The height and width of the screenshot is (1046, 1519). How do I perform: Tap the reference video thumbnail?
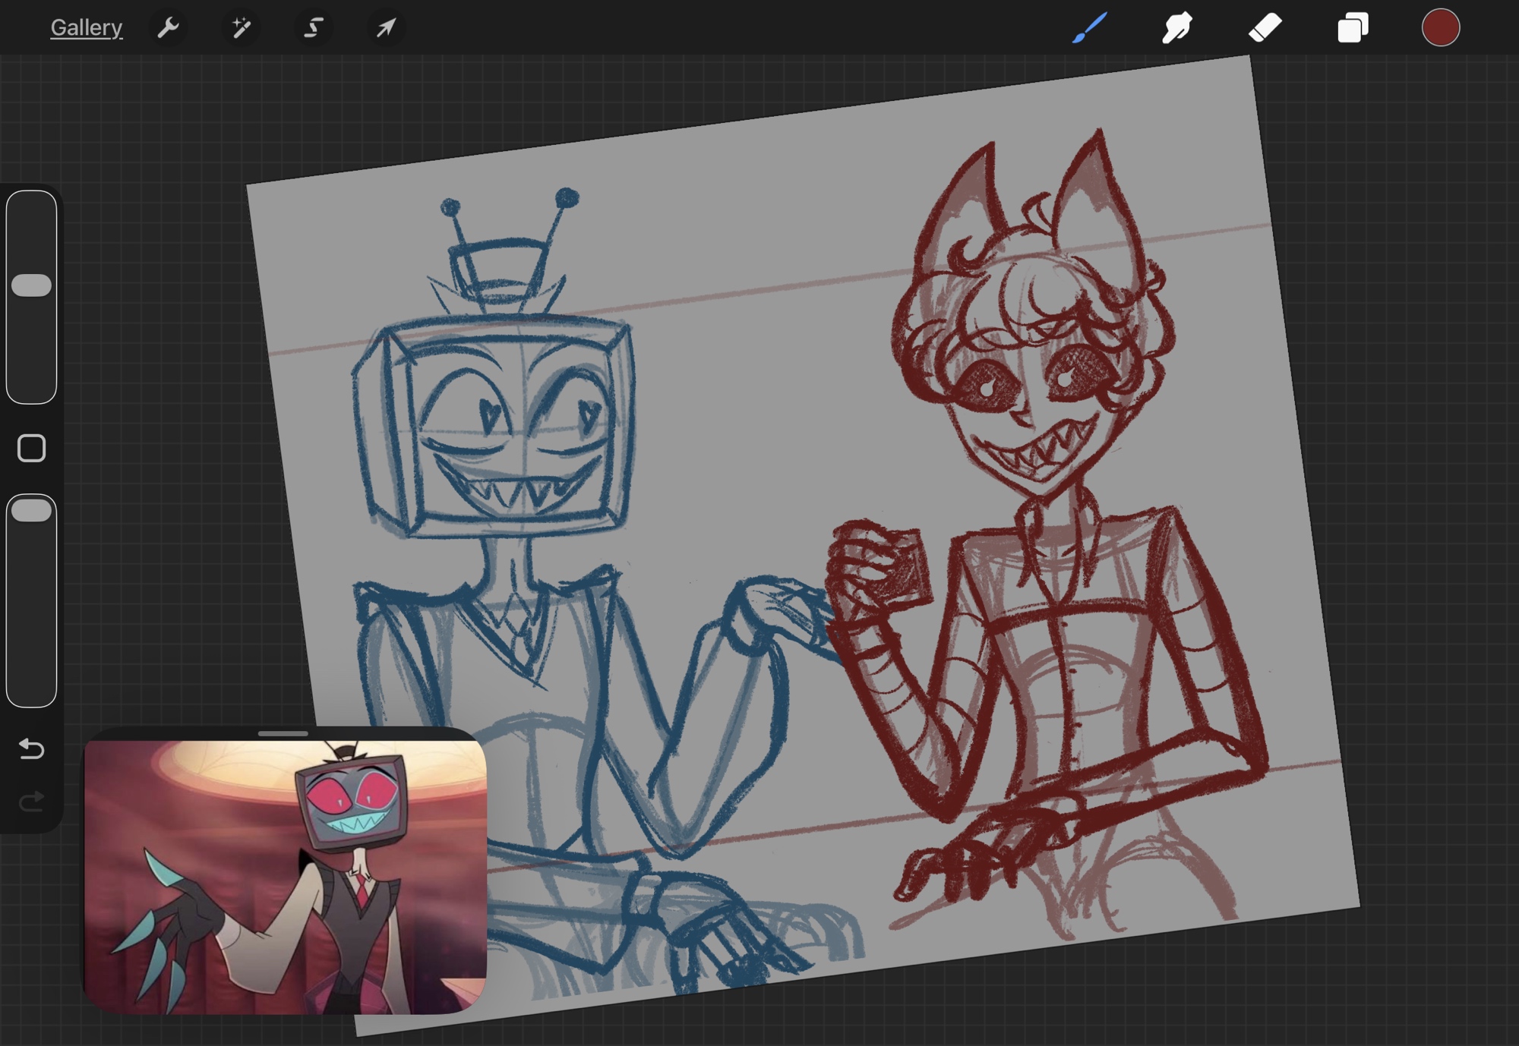point(285,877)
